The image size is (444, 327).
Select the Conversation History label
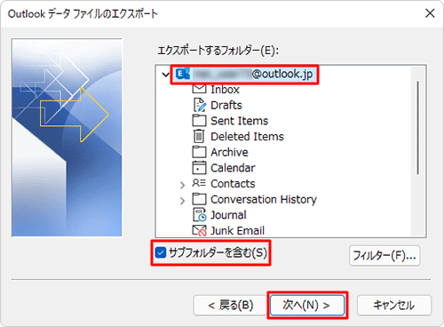tap(264, 199)
